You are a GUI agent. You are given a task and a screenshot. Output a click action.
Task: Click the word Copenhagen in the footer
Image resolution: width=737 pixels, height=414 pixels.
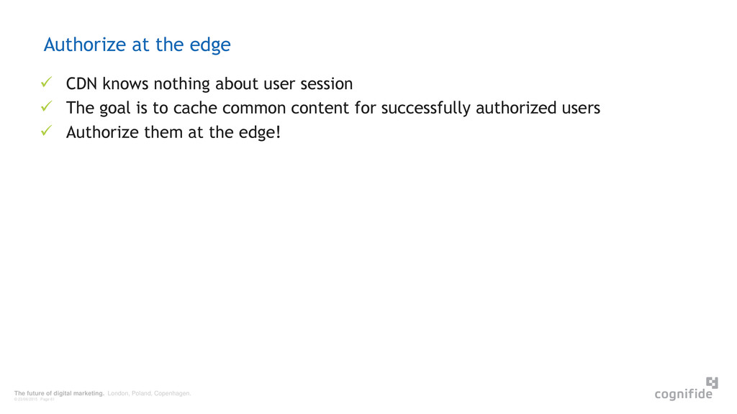point(173,393)
